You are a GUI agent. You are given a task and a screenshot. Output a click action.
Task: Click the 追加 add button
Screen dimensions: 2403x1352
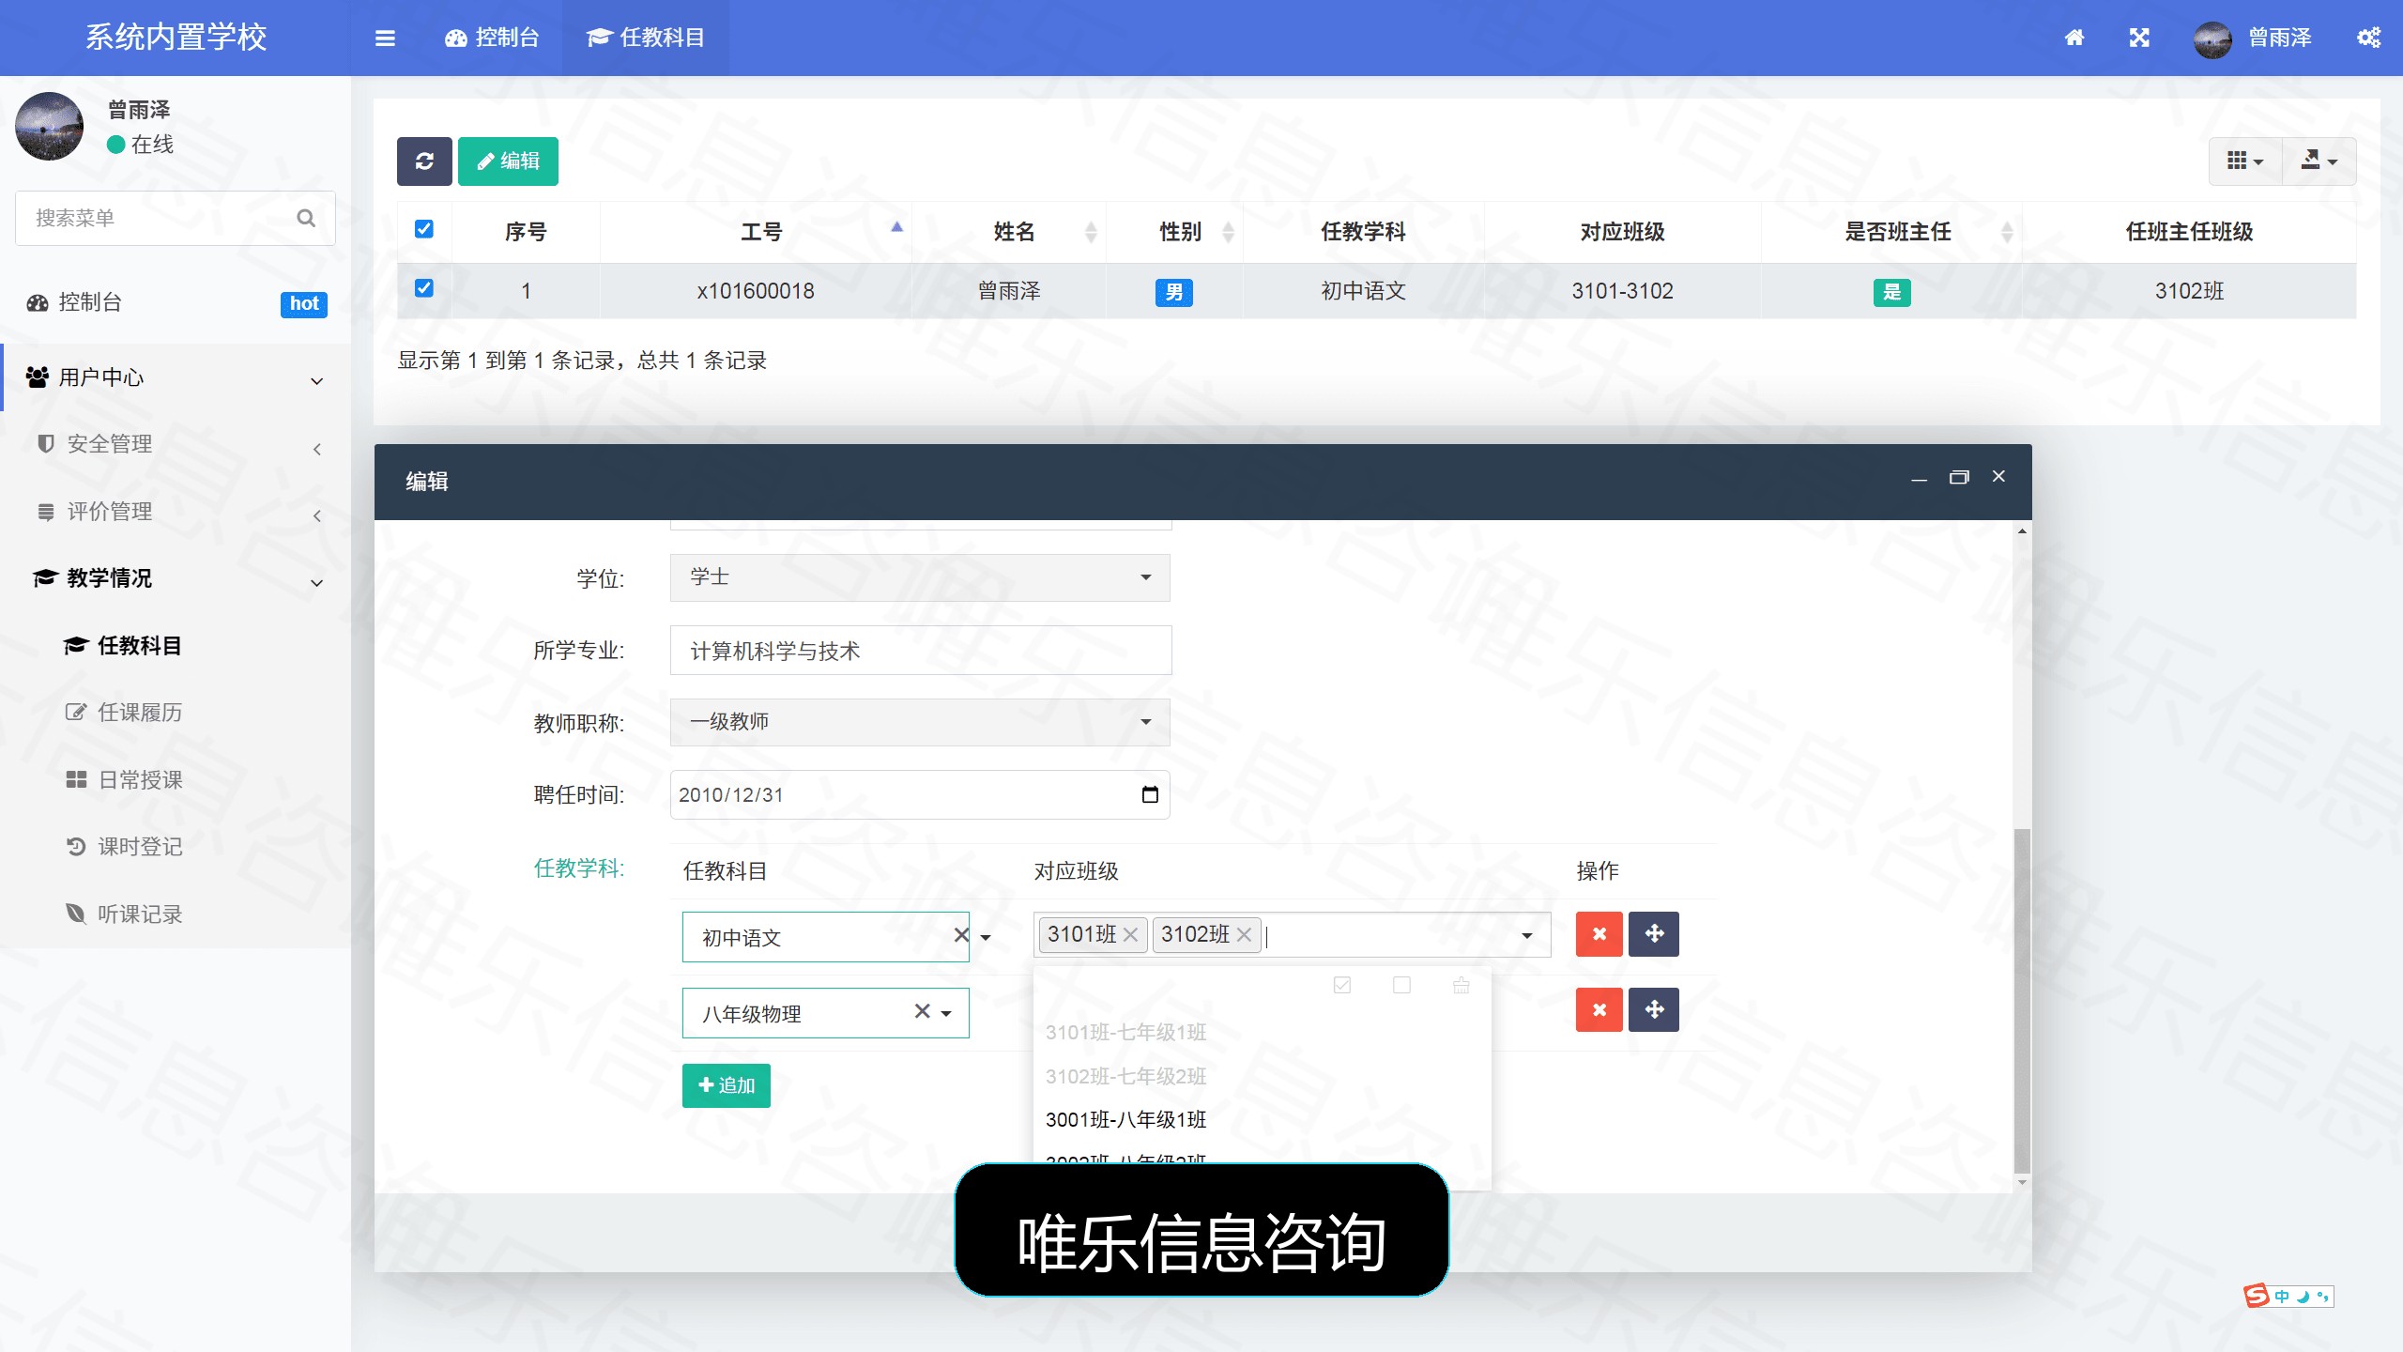point(727,1085)
